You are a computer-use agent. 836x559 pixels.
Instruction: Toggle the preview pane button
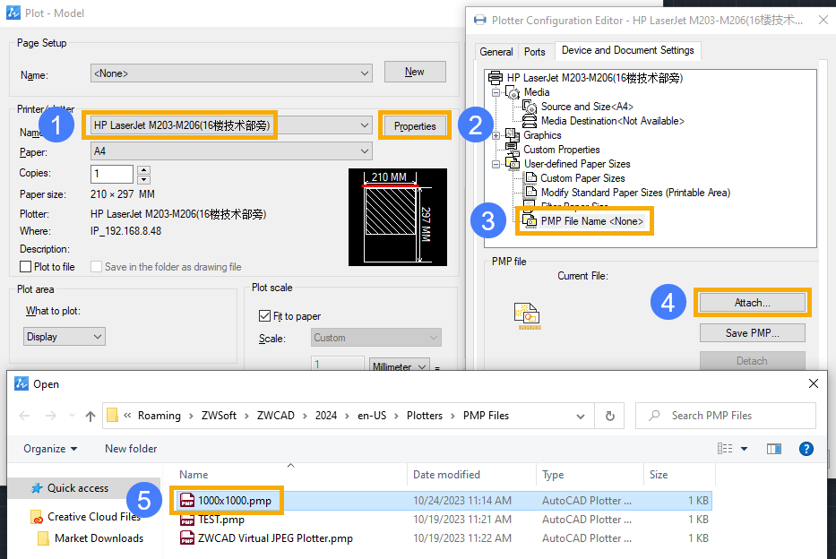(774, 449)
